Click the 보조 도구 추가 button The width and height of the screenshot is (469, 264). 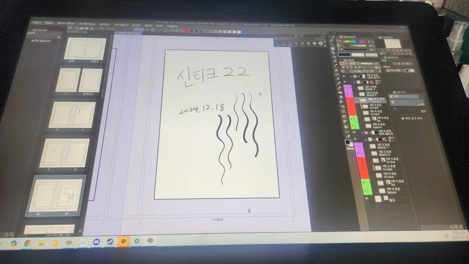(x=411, y=118)
